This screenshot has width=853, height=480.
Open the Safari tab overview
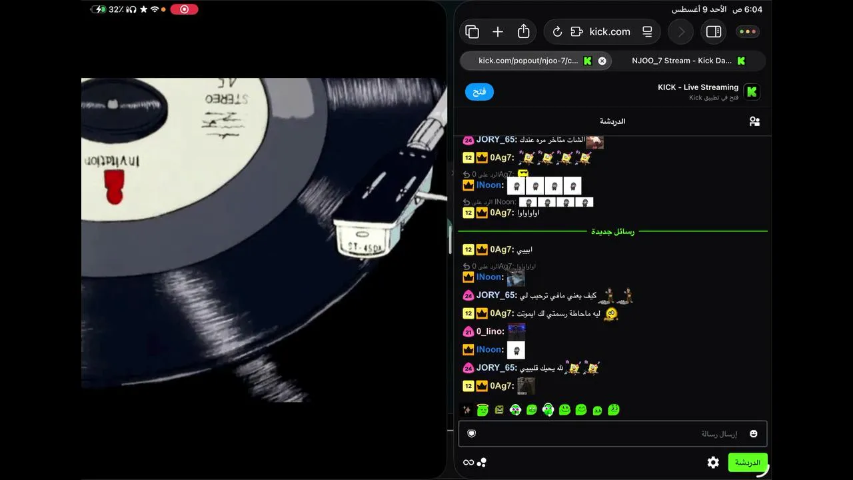pyautogui.click(x=472, y=31)
